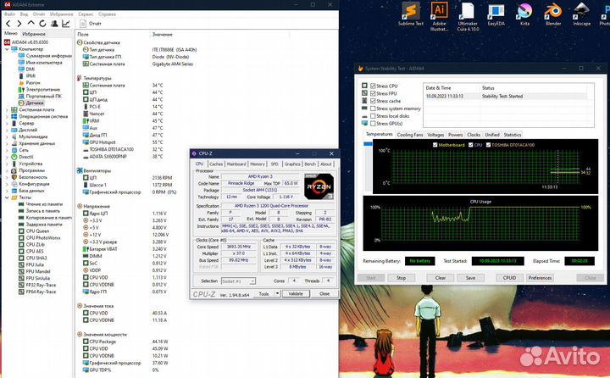Image resolution: width=610 pixels, height=378 pixels.
Task: Open CPU-Z Selection socket dropdown
Action: (x=238, y=281)
